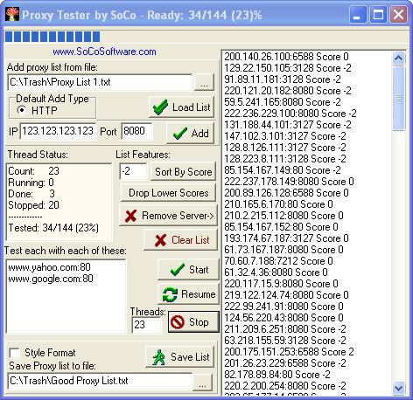Select proxy 85.154.167.149:80
The height and width of the screenshot is (400, 413).
[283, 170]
